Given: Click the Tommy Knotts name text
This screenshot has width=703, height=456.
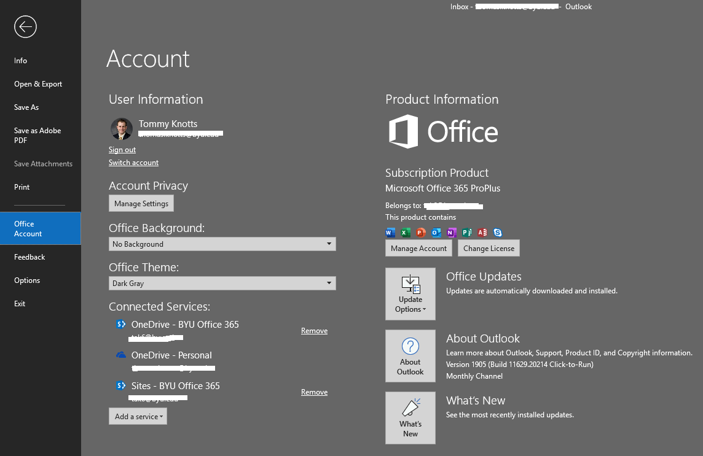Looking at the screenshot, I should (168, 123).
